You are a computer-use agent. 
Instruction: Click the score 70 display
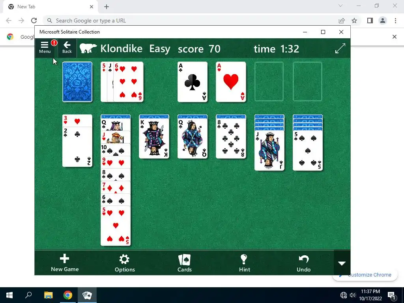pos(199,49)
